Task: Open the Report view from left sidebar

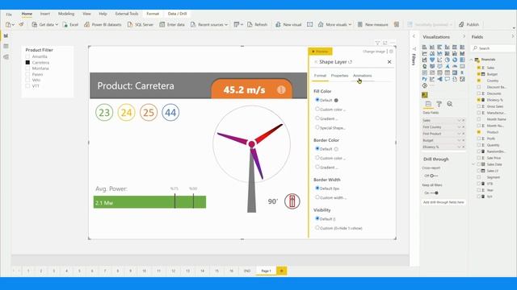Action: (6, 35)
